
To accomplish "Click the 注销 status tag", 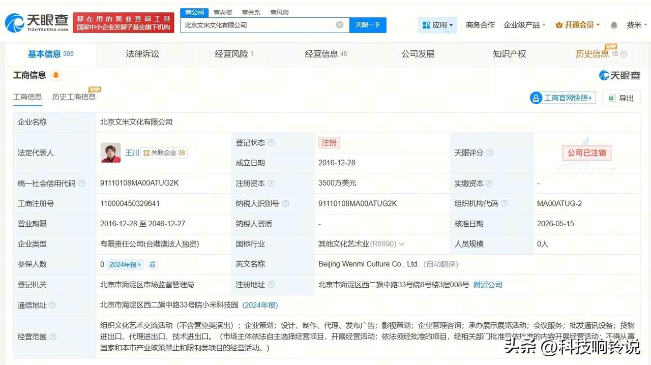I will [329, 143].
